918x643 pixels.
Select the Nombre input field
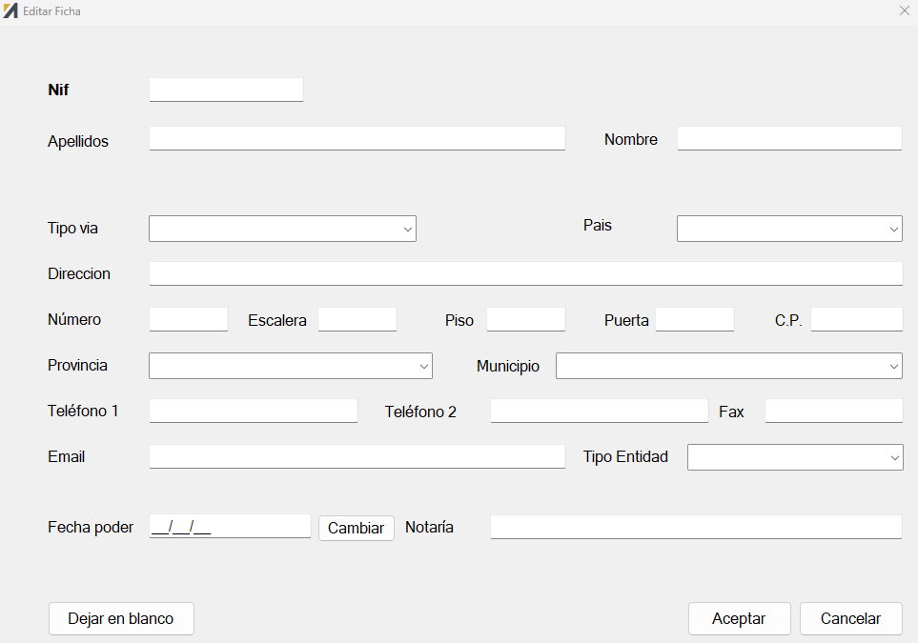[x=789, y=138]
